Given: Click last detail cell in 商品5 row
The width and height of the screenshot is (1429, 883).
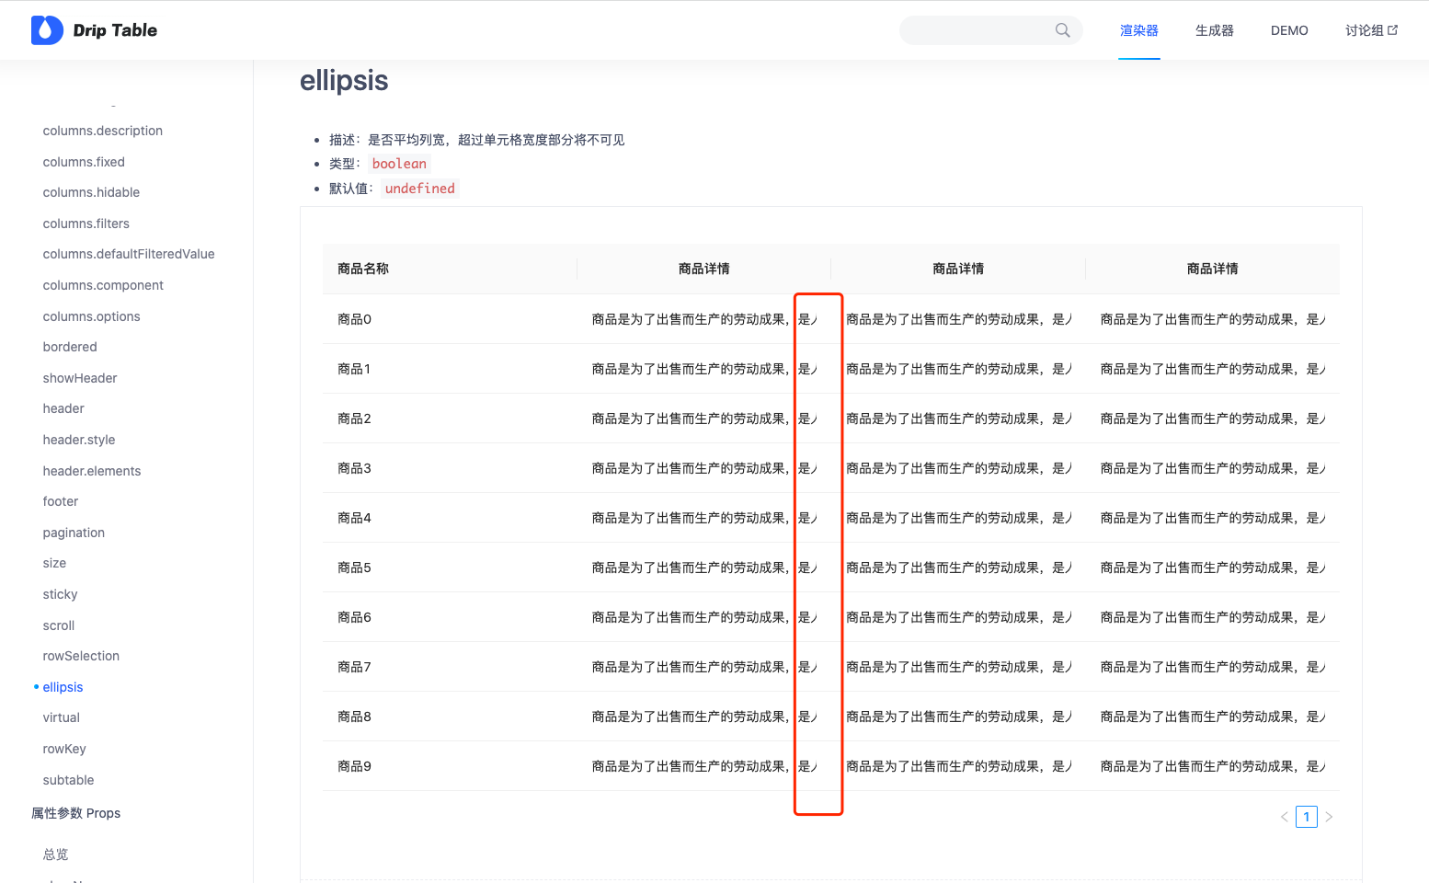Looking at the screenshot, I should coord(1213,568).
